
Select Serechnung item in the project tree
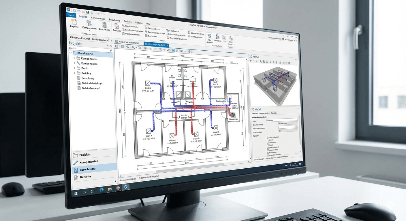[88, 78]
